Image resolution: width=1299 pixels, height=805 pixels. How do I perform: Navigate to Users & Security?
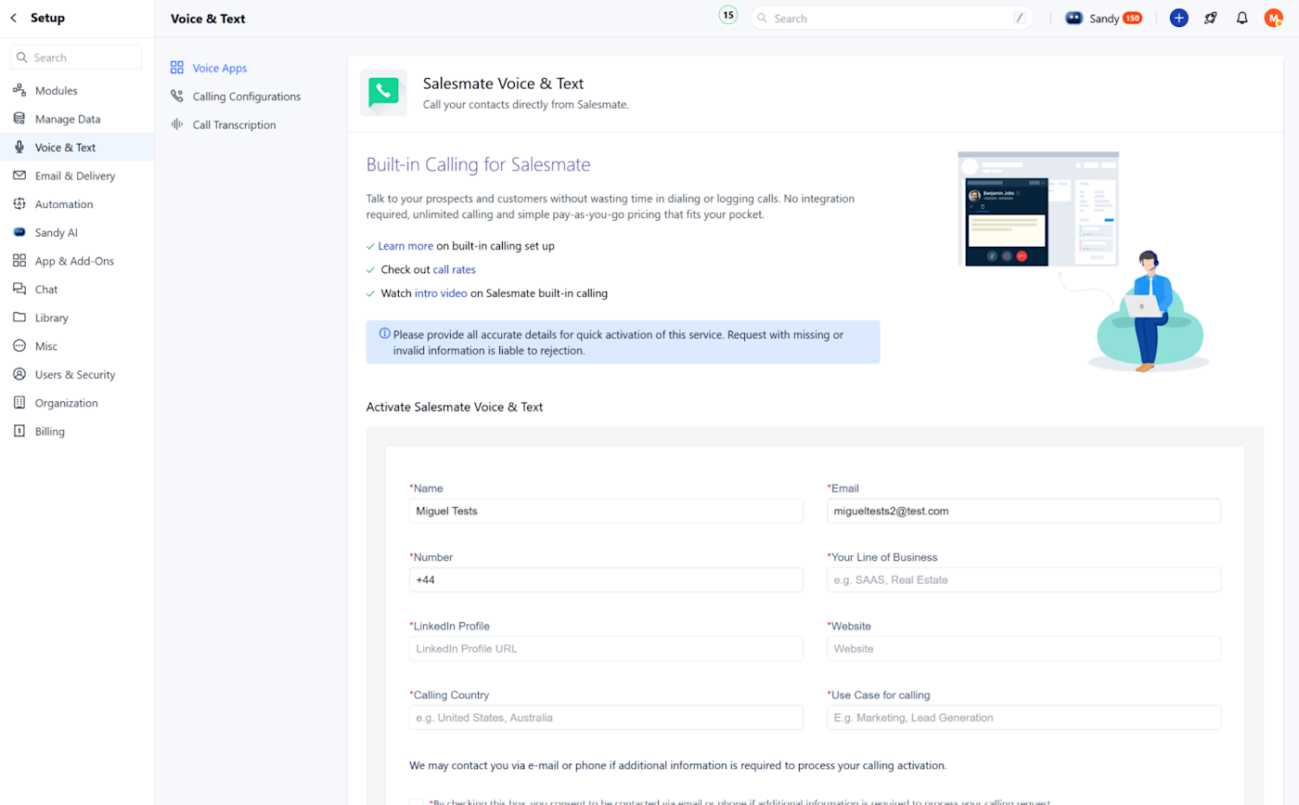77,374
